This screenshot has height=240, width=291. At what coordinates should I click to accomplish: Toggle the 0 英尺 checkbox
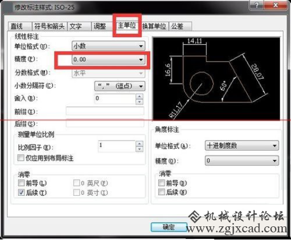pyautogui.click(x=76, y=183)
